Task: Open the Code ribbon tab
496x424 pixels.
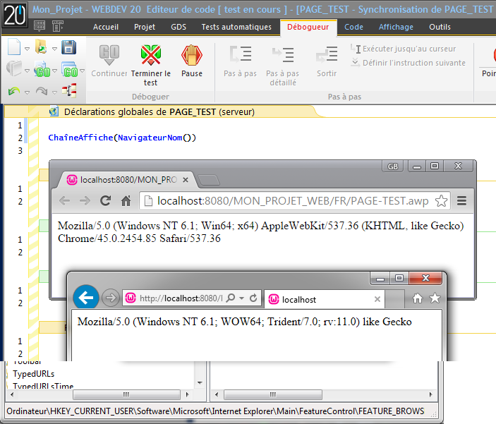Action: [x=353, y=28]
